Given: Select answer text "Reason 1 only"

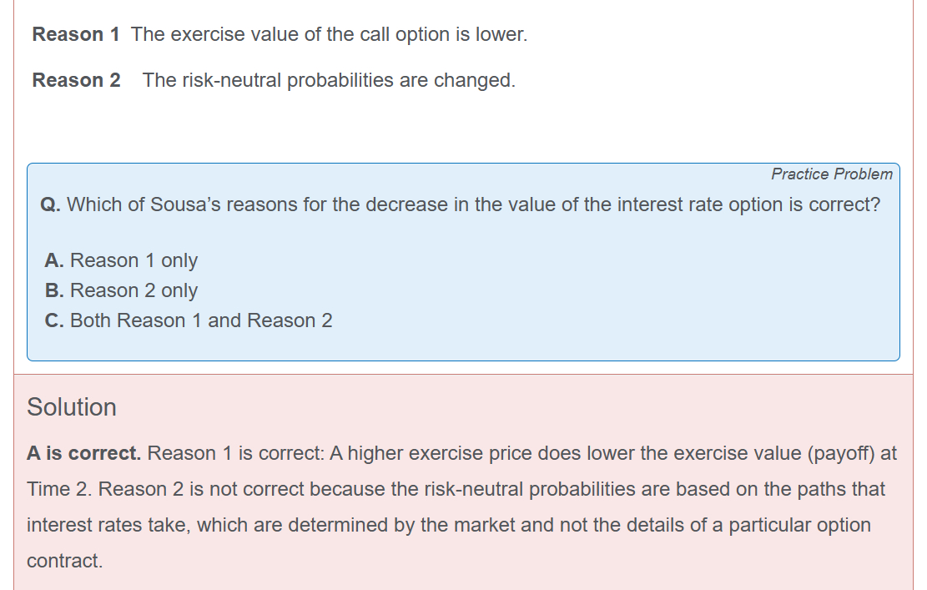Looking at the screenshot, I should (134, 260).
